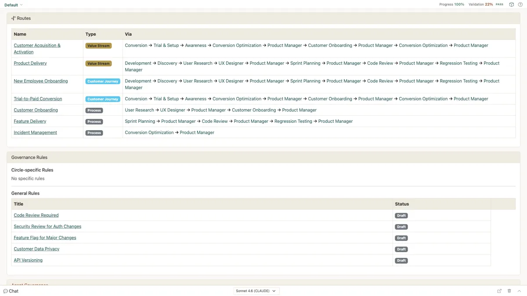
Task: Click Awareness in Customer Acquisition row
Action: pos(195,46)
